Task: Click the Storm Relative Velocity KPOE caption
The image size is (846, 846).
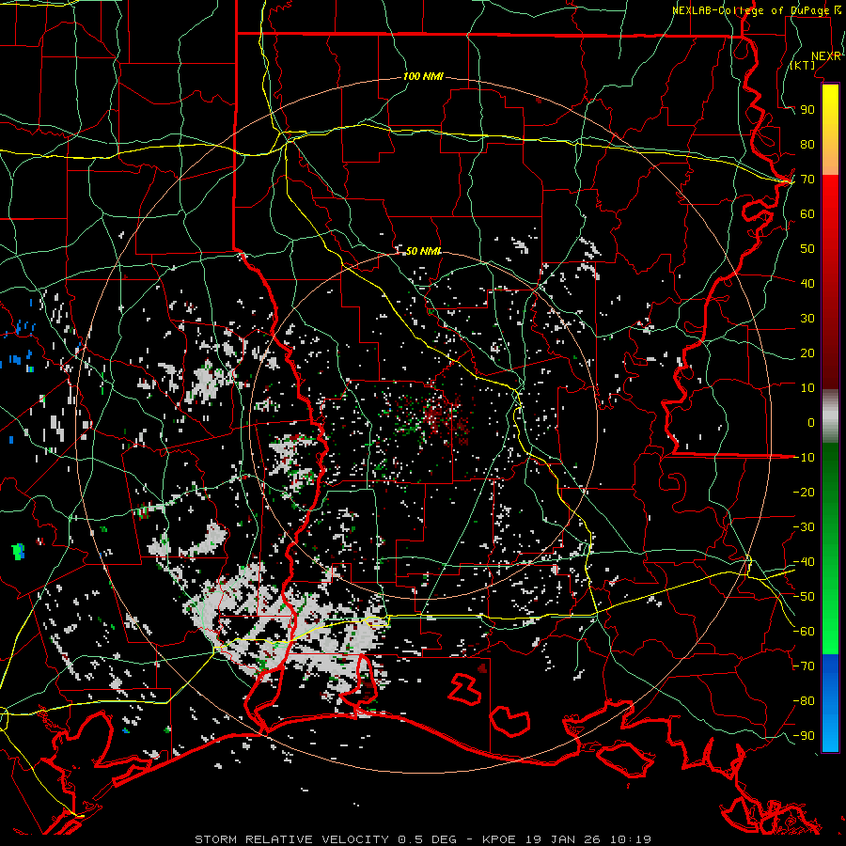Action: click(423, 839)
